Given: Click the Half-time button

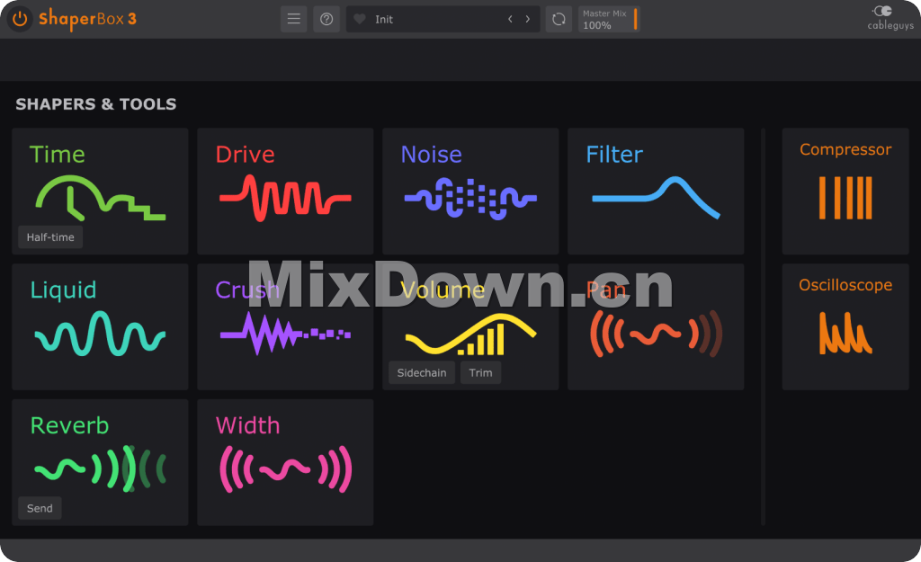Looking at the screenshot, I should pos(50,237).
